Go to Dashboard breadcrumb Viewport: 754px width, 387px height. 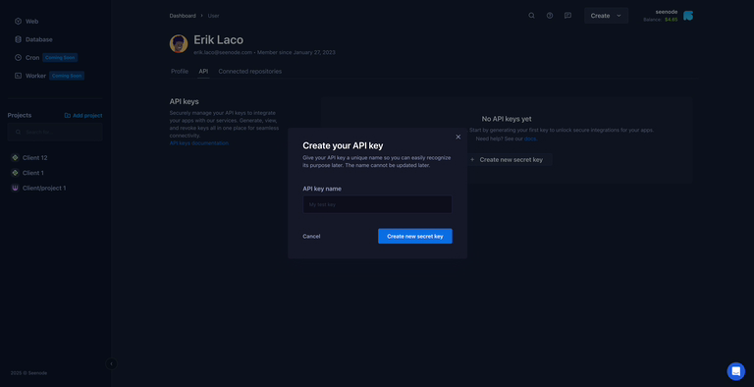click(183, 16)
